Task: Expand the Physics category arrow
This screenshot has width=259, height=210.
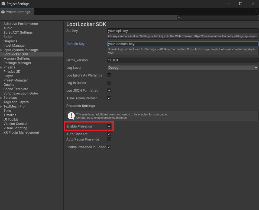Action: [x=1, y=67]
